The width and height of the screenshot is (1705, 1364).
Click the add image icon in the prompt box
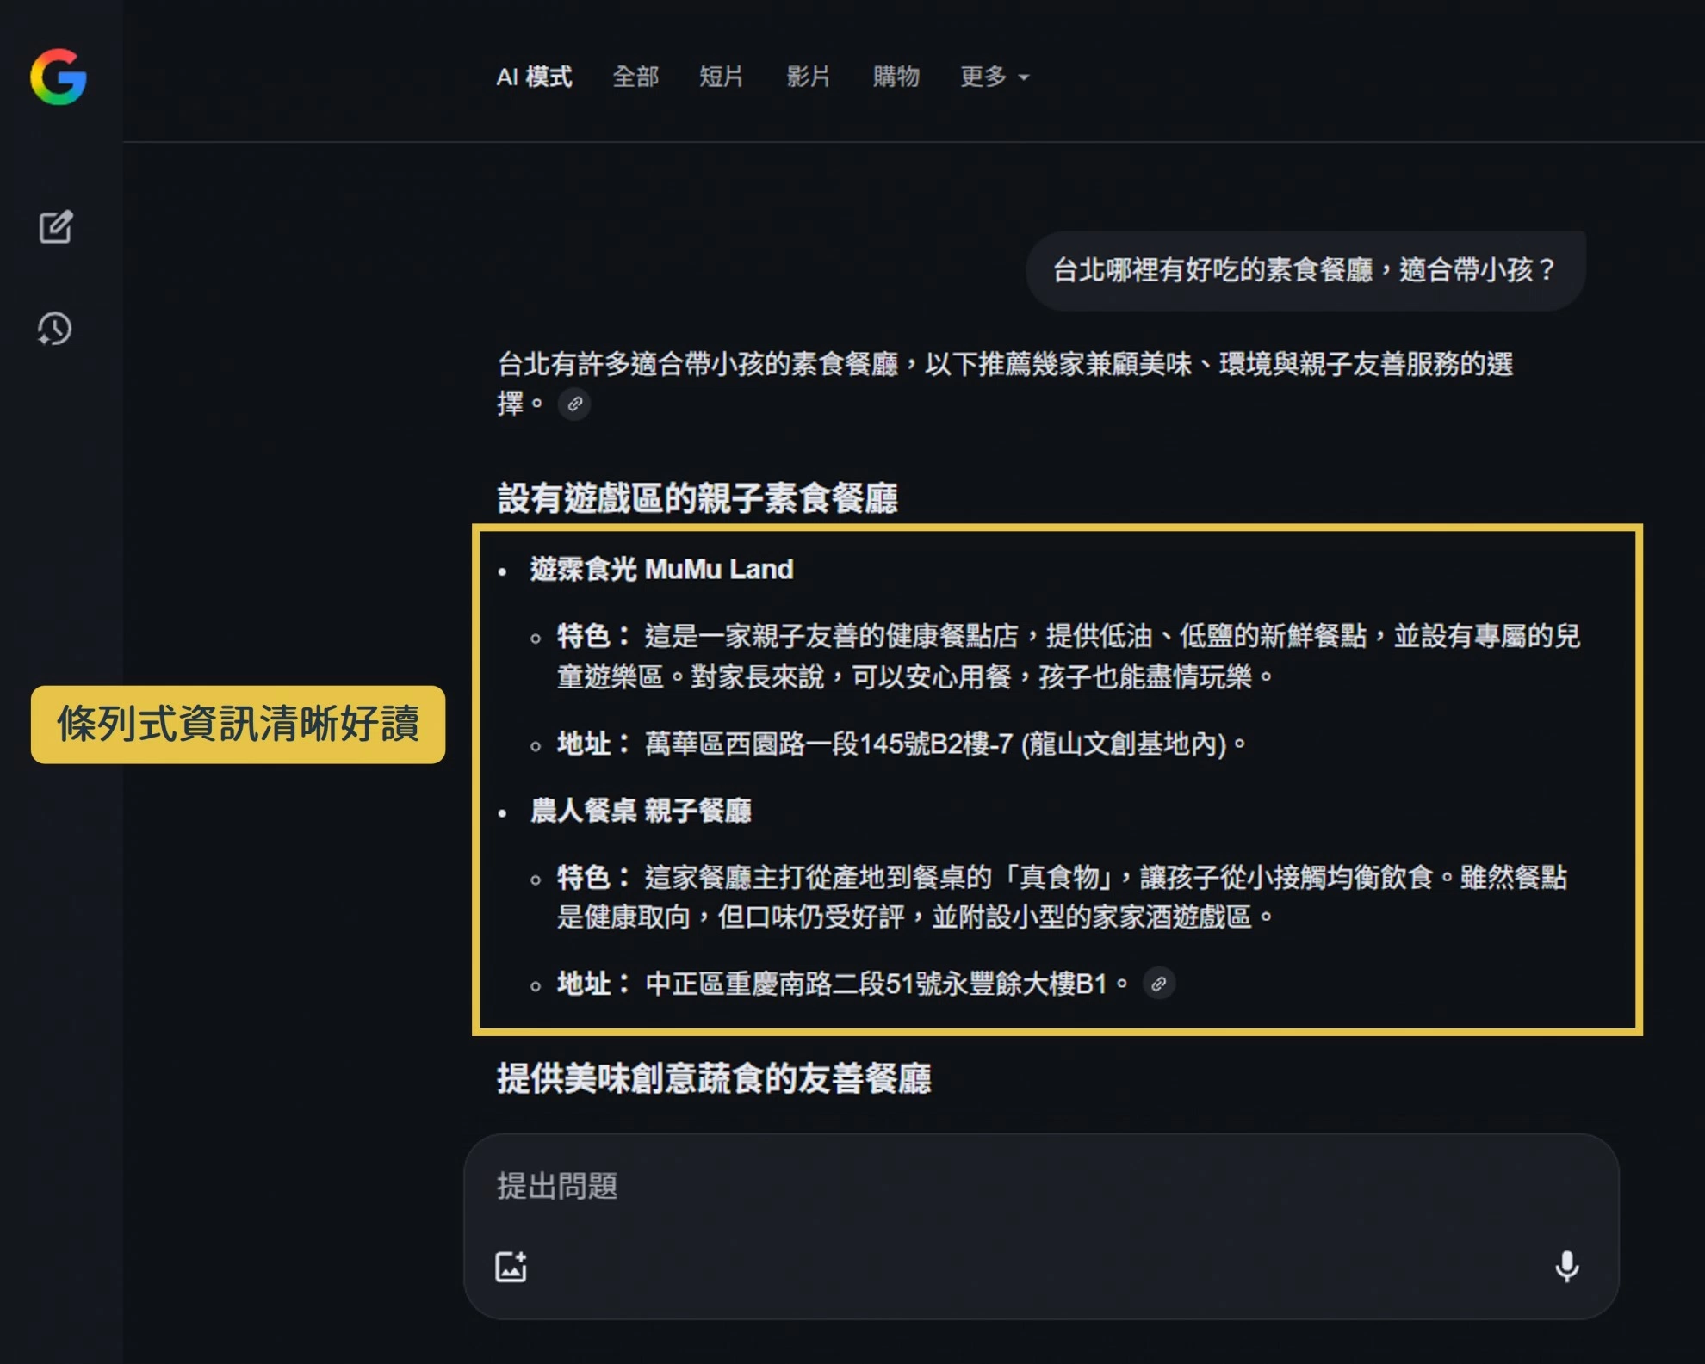click(x=512, y=1267)
